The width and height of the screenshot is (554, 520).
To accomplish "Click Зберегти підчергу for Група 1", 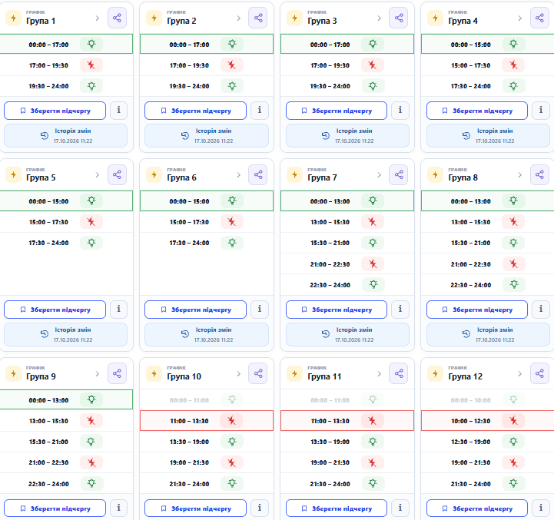I will click(55, 111).
